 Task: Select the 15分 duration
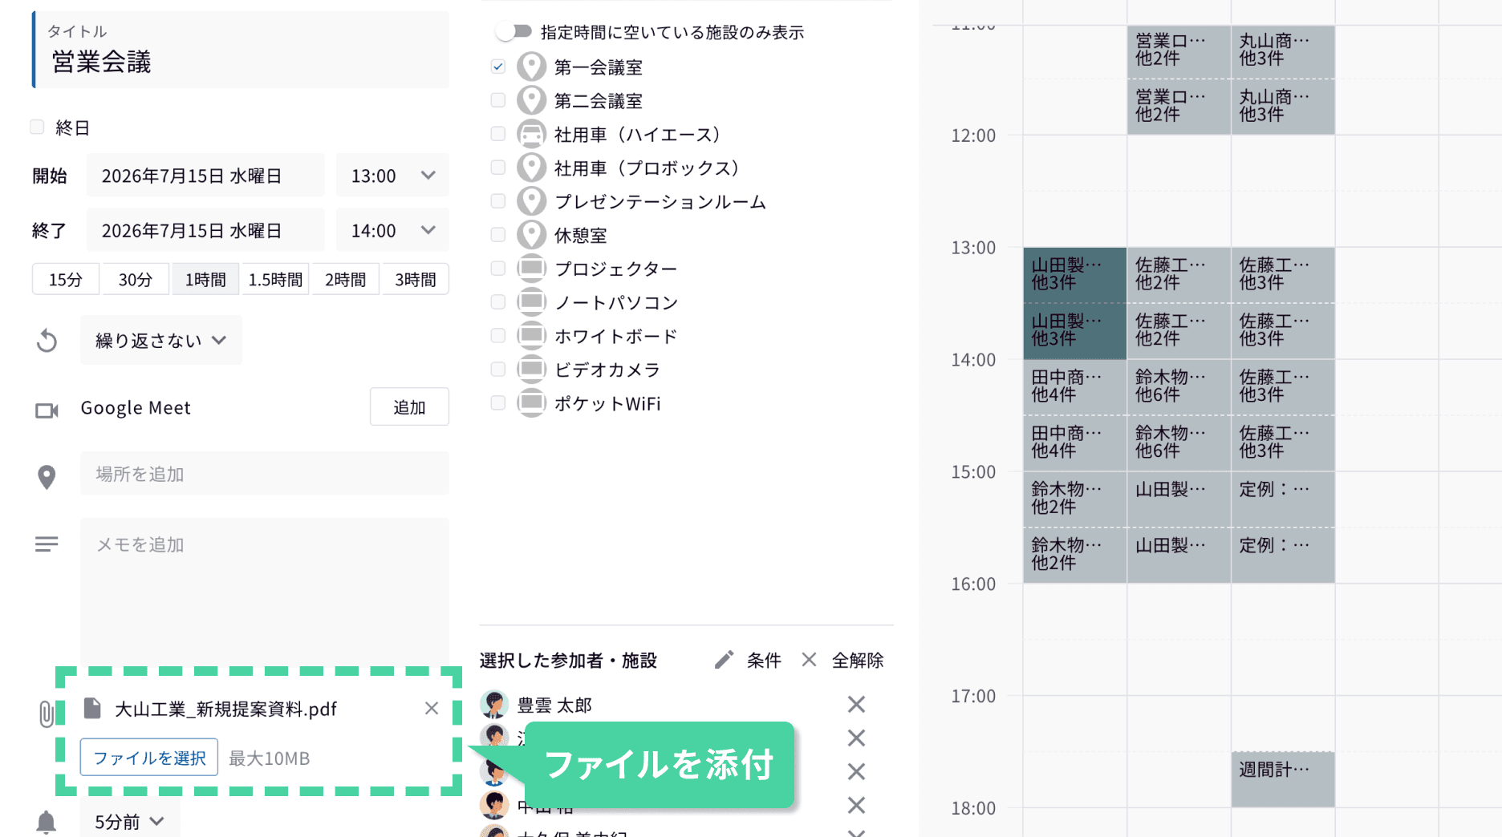tap(66, 279)
